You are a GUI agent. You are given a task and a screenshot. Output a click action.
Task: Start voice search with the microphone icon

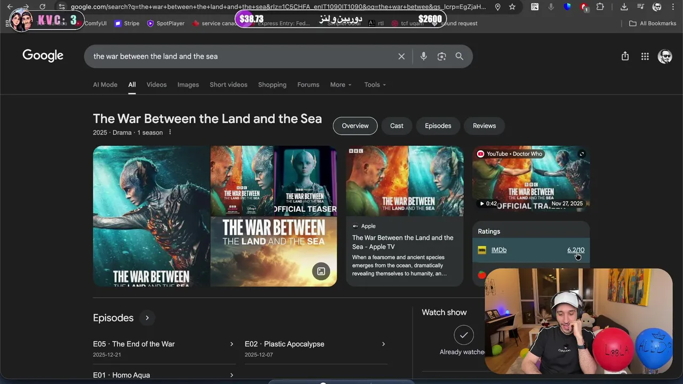pyautogui.click(x=424, y=57)
